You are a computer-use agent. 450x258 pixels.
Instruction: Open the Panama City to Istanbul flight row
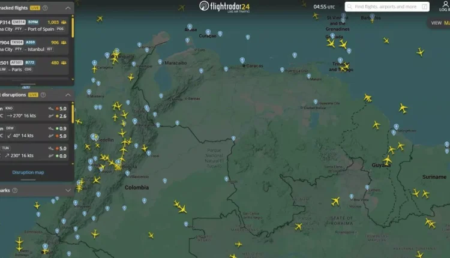(x=36, y=46)
